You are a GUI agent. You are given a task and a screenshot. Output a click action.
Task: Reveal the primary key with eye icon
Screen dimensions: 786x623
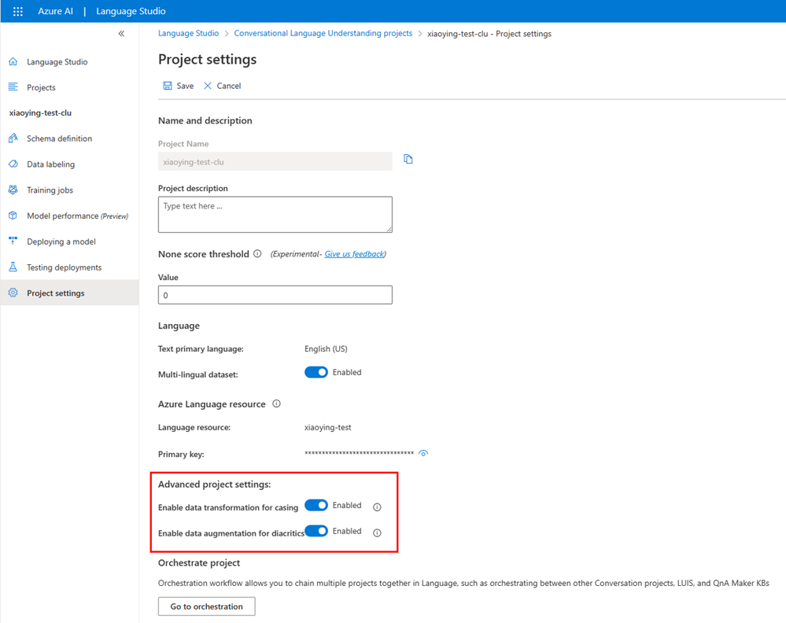pyautogui.click(x=423, y=454)
